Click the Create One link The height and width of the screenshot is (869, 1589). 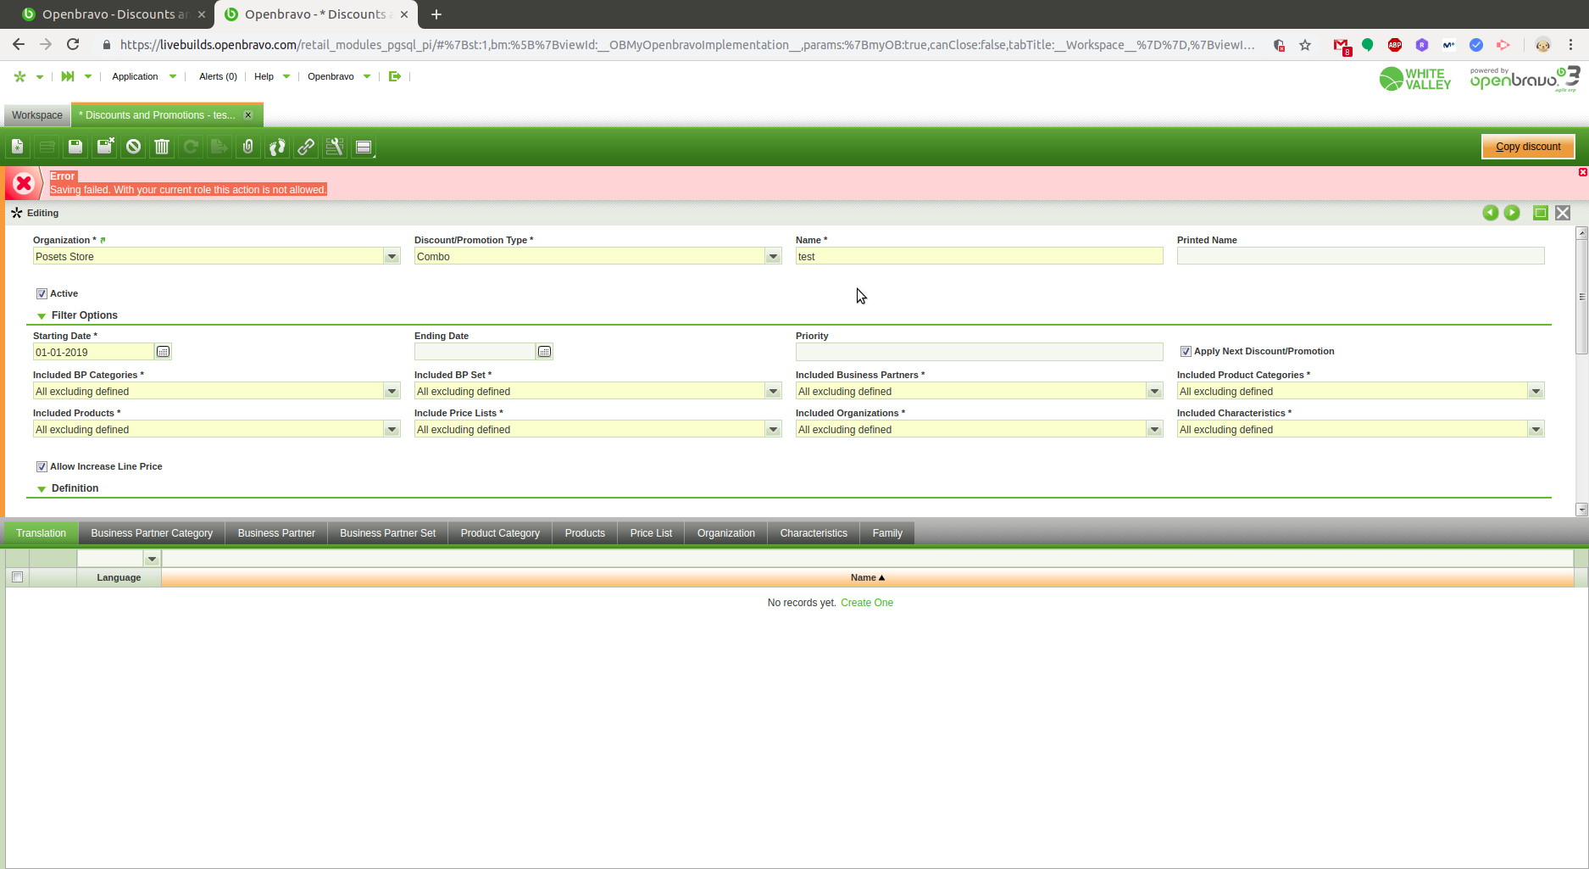(x=866, y=603)
